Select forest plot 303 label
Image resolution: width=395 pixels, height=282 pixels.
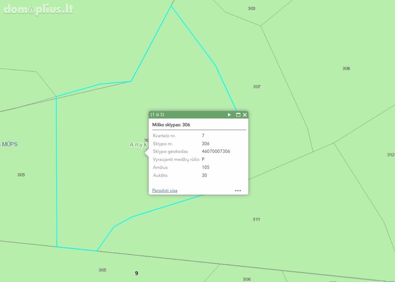251,8
